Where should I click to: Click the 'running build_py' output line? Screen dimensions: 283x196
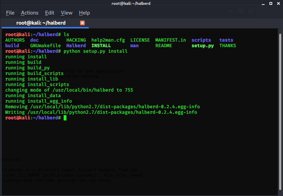pos(27,68)
